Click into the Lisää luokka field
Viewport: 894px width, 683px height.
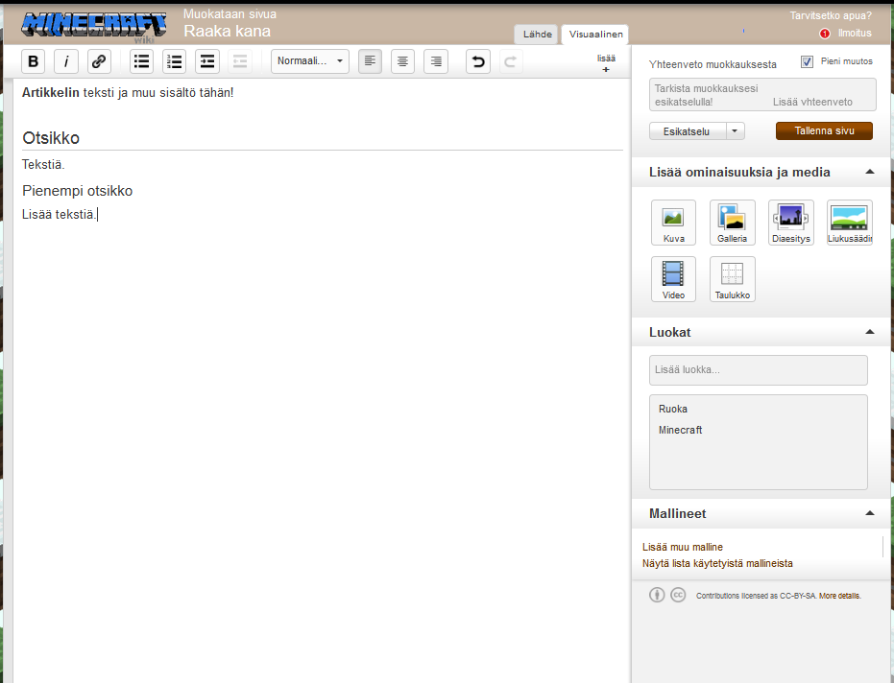(759, 370)
